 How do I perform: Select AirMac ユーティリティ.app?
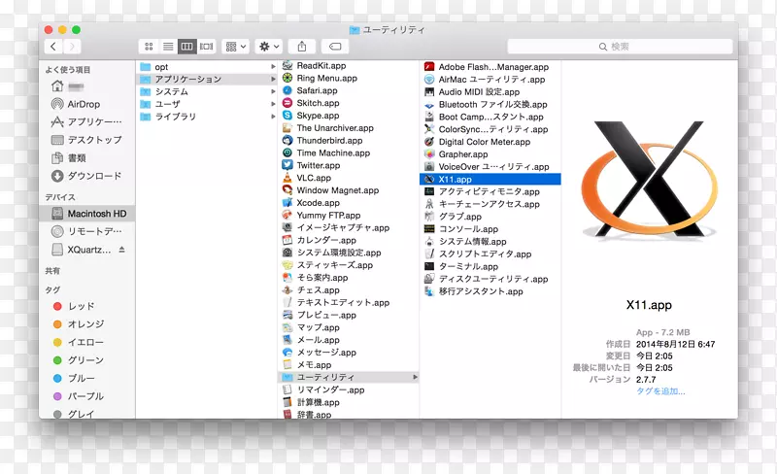tap(490, 79)
